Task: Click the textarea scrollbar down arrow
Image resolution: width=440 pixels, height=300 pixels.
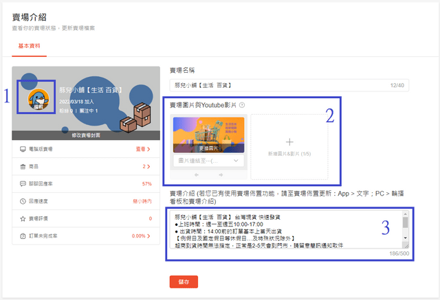Action: (405, 238)
